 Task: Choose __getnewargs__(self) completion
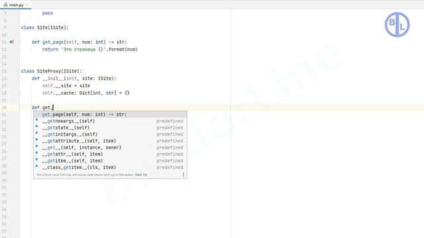pyautogui.click(x=110, y=121)
